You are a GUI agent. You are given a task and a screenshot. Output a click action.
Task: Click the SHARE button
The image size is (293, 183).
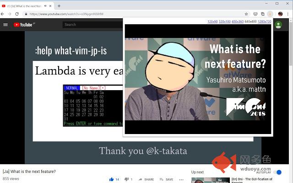[x=146, y=179]
